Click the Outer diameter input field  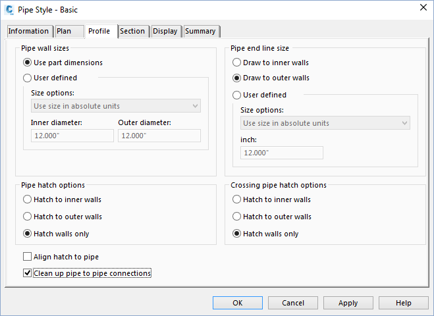coord(159,136)
